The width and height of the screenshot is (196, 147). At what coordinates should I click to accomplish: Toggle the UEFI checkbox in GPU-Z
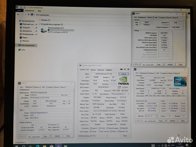123,87
